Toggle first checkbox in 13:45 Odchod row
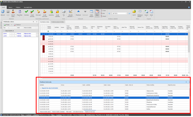The image size is (193, 117). tap(11, 36)
